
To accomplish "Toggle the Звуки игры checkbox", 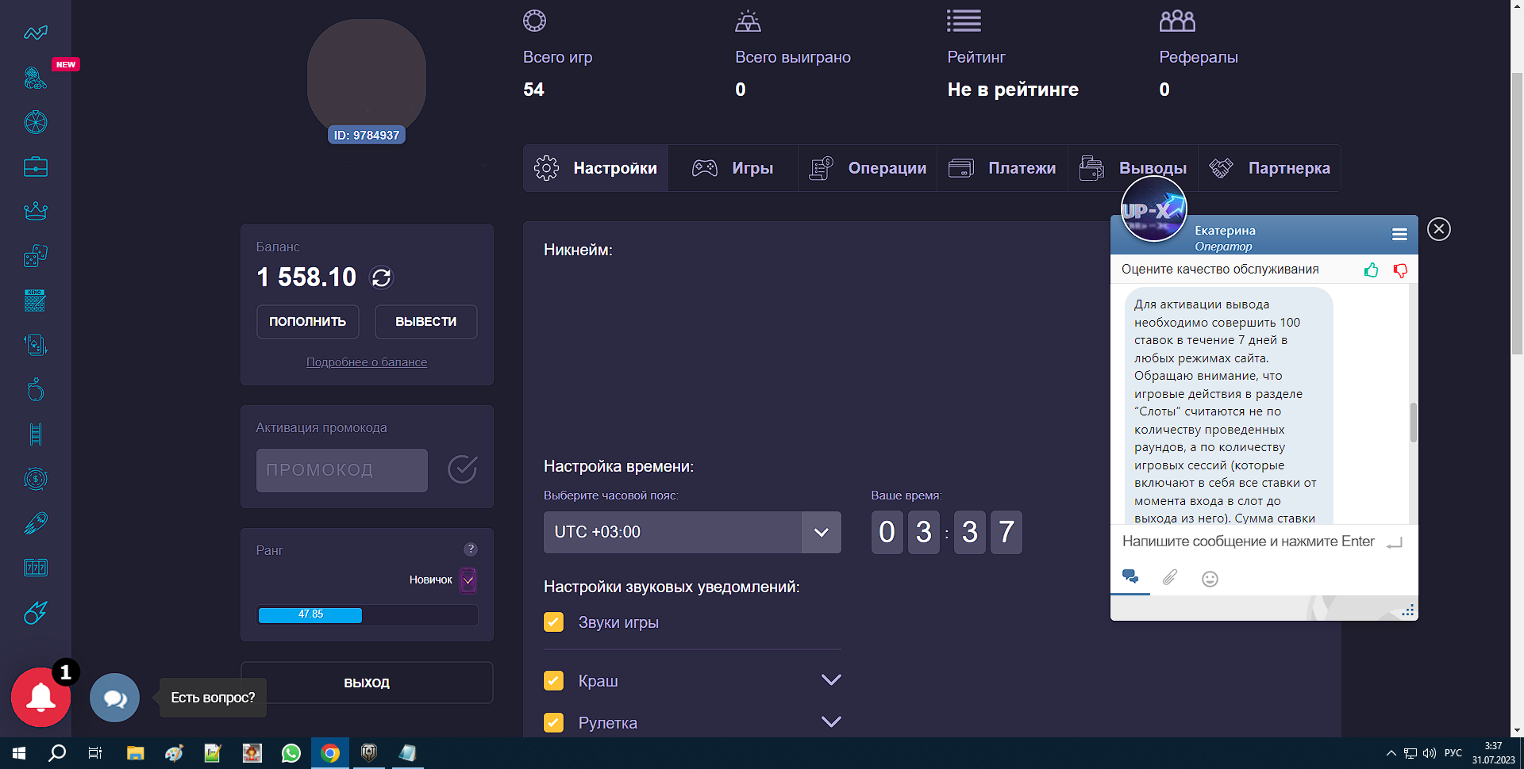I will (x=554, y=622).
